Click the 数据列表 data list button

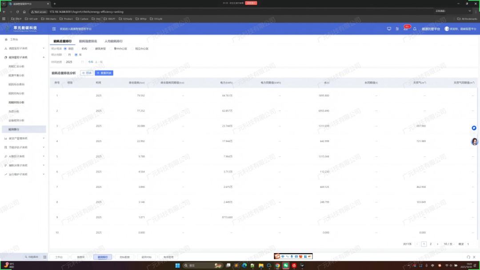[x=104, y=73]
